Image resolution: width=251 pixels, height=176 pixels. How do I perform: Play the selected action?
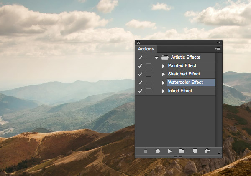click(x=170, y=151)
